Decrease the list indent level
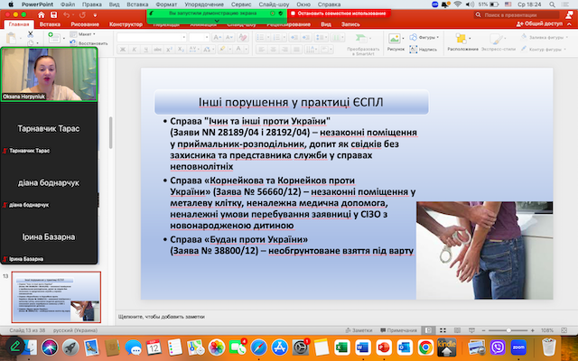This screenshot has width=578, height=361. click(294, 37)
